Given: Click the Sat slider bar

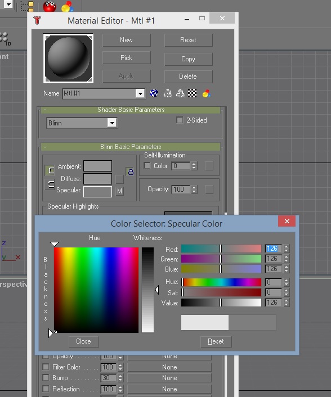Looking at the screenshot, I should [221, 292].
